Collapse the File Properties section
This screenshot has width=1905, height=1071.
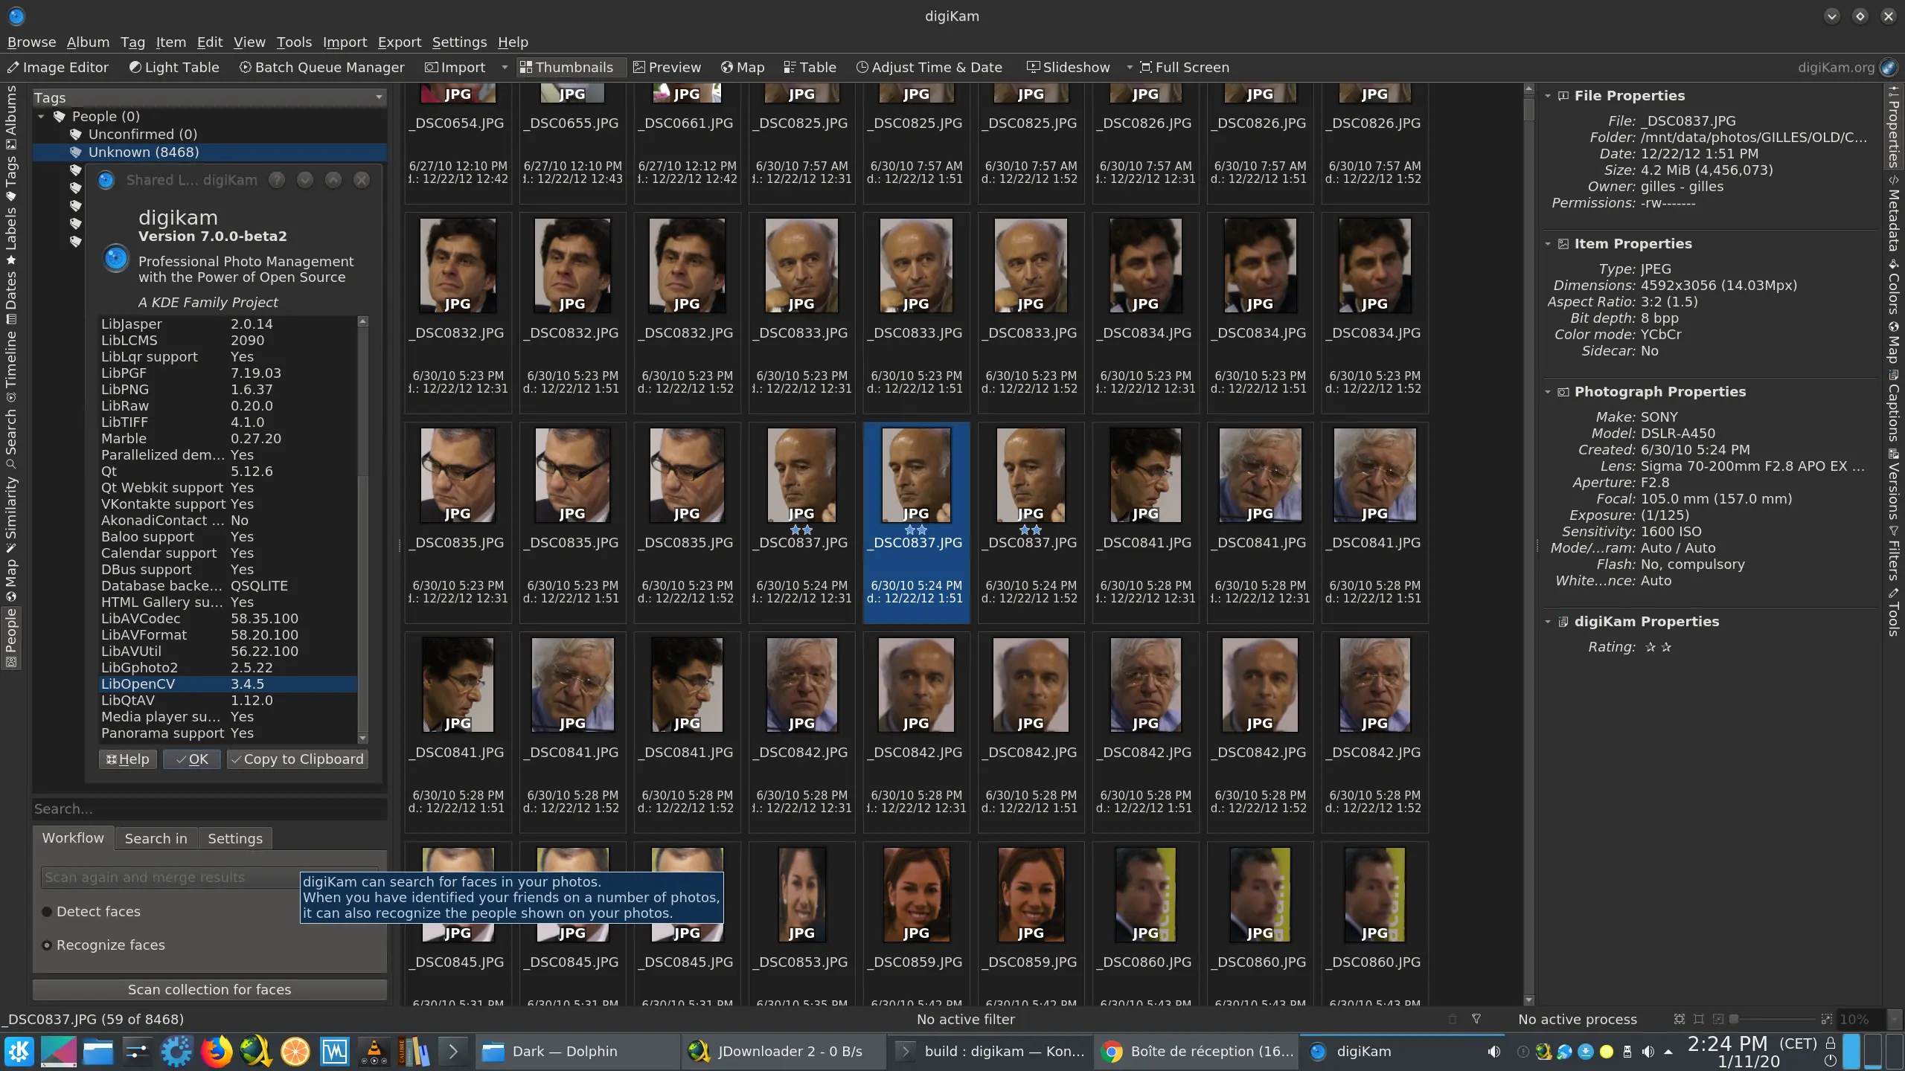[x=1548, y=96]
